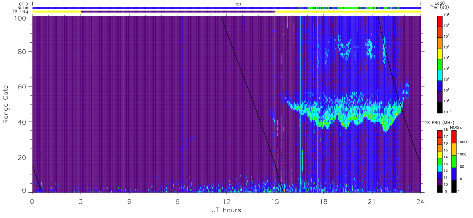
Task: Click the y-axis tick label '60'
Action: pyautogui.click(x=23, y=87)
